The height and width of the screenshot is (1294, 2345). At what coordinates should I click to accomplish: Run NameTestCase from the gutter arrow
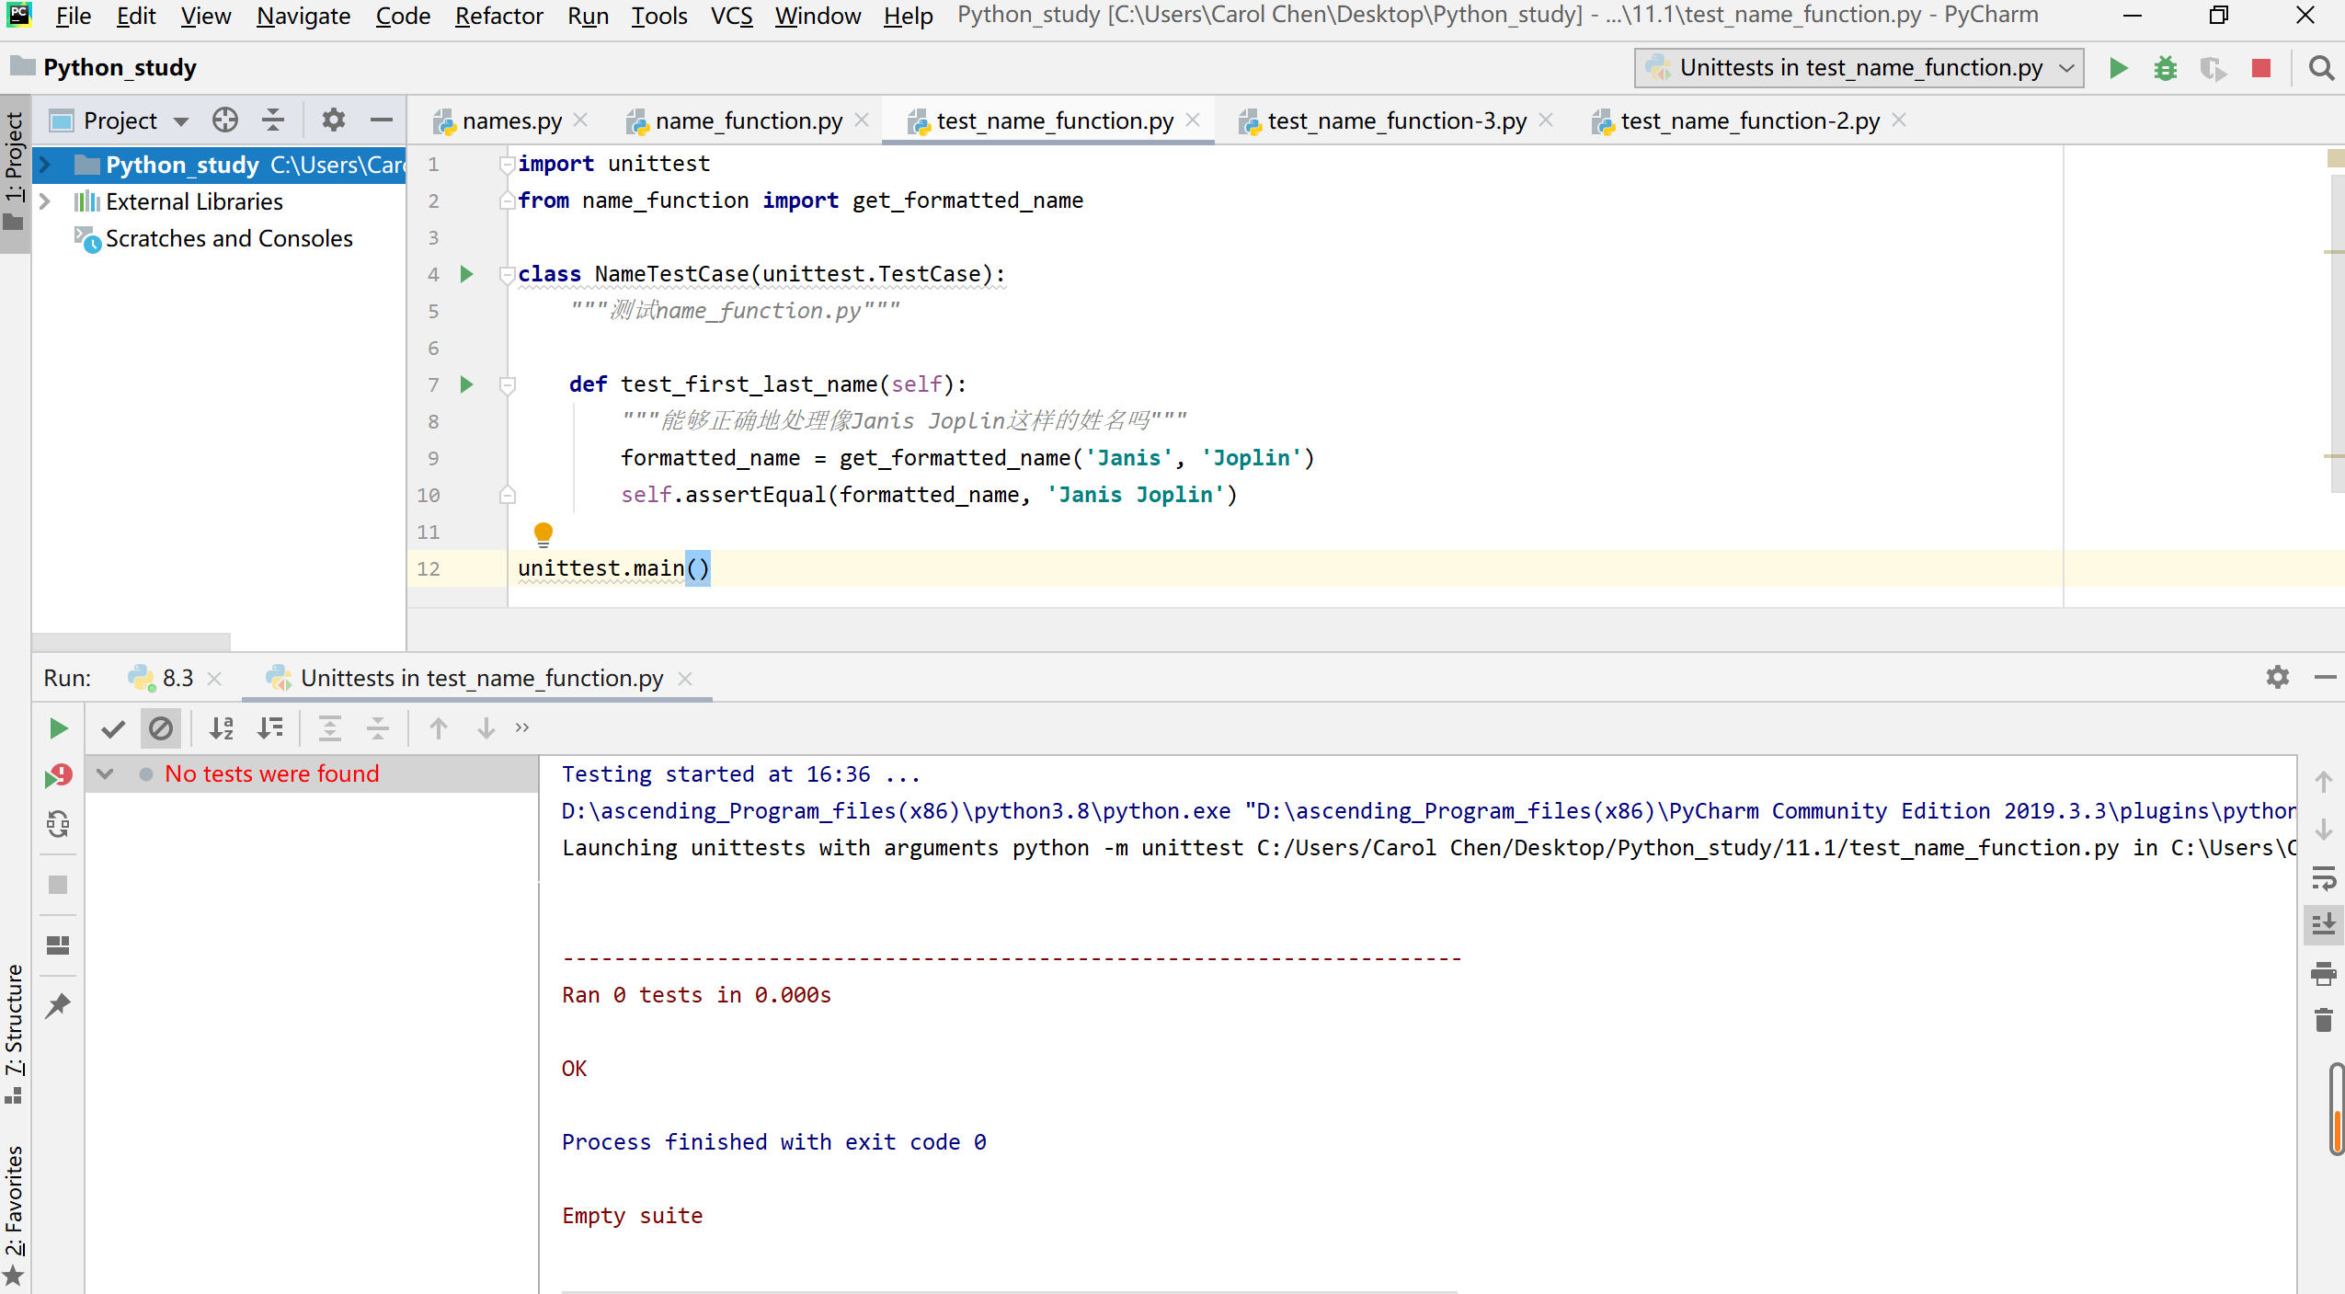pyautogui.click(x=466, y=274)
